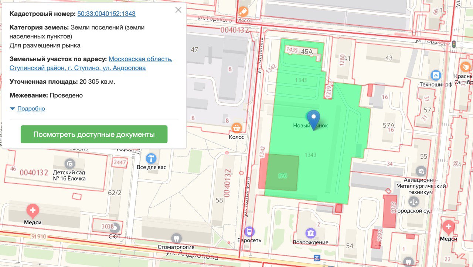473x267 pixels.
Task: Click parcel label 1435 near 45A
Action: pyautogui.click(x=292, y=50)
